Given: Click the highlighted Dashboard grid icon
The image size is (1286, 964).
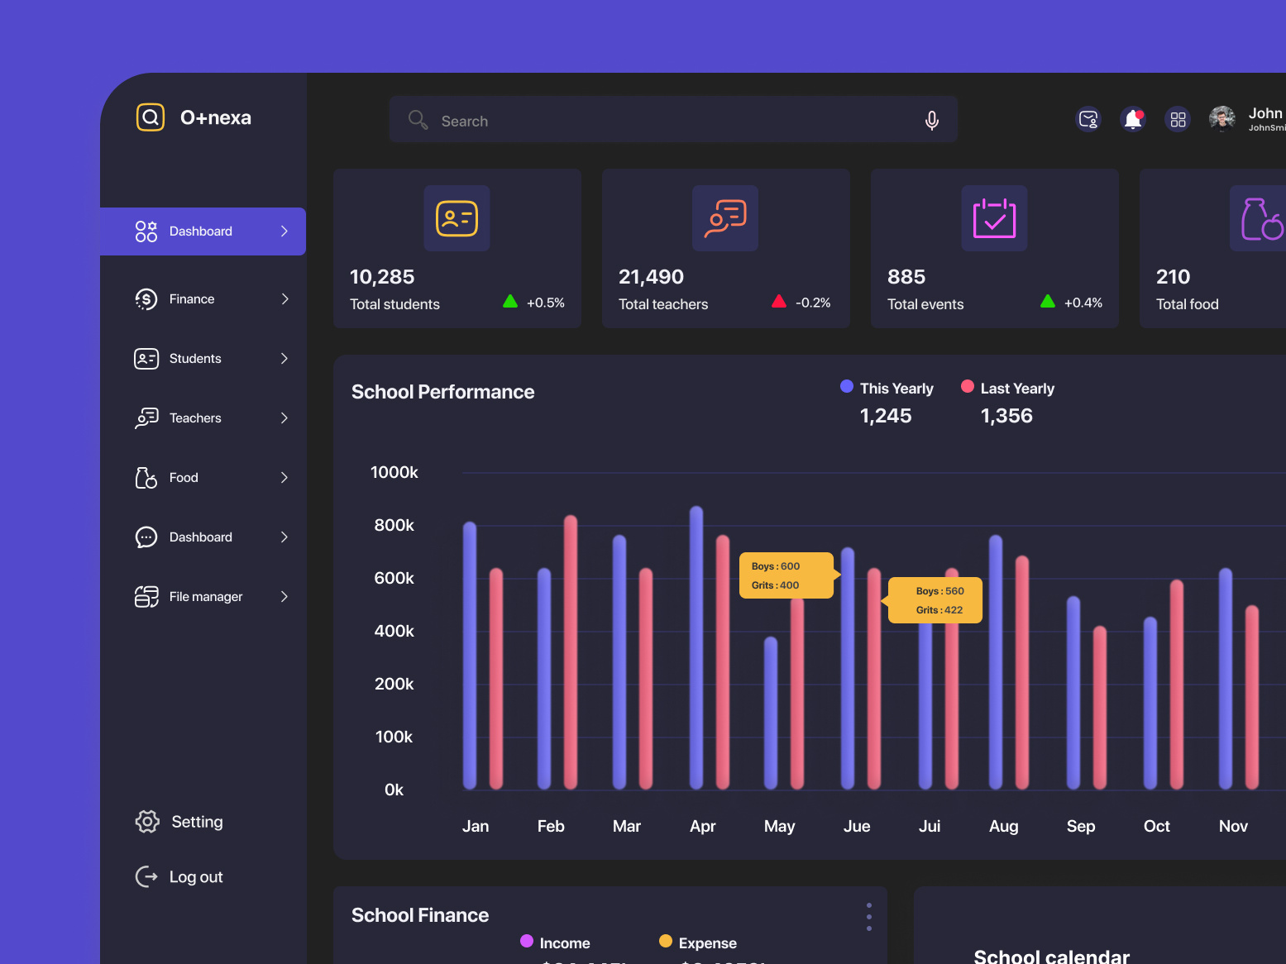Looking at the screenshot, I should pos(146,231).
